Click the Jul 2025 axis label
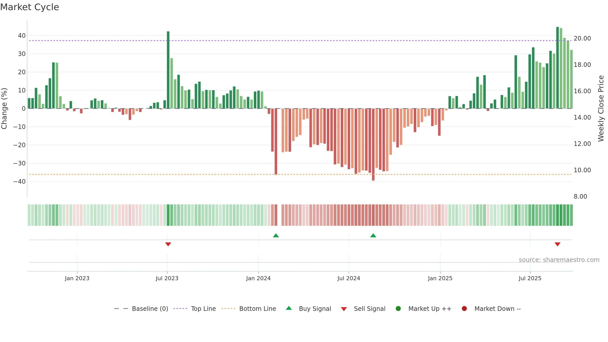608x342 pixels. [x=530, y=278]
